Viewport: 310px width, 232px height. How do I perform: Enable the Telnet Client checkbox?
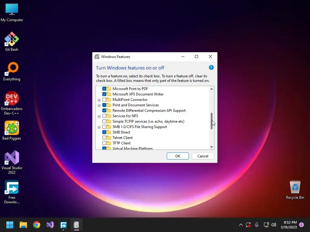point(104,137)
